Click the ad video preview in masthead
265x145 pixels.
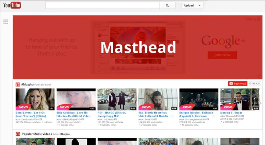click(138, 42)
